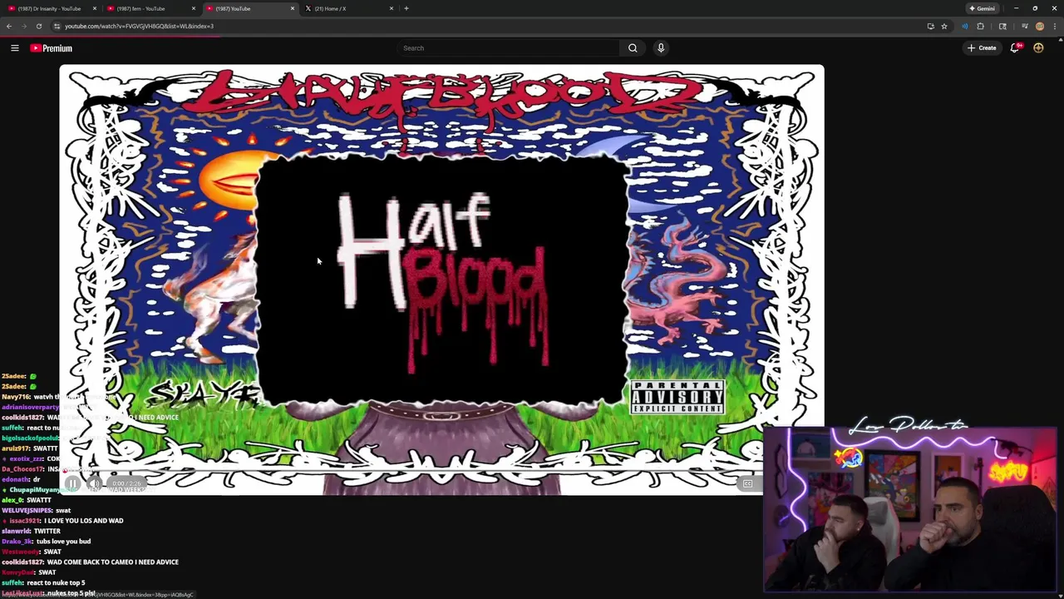The height and width of the screenshot is (599, 1064).
Task: Close the Home / X tab
Action: click(392, 8)
